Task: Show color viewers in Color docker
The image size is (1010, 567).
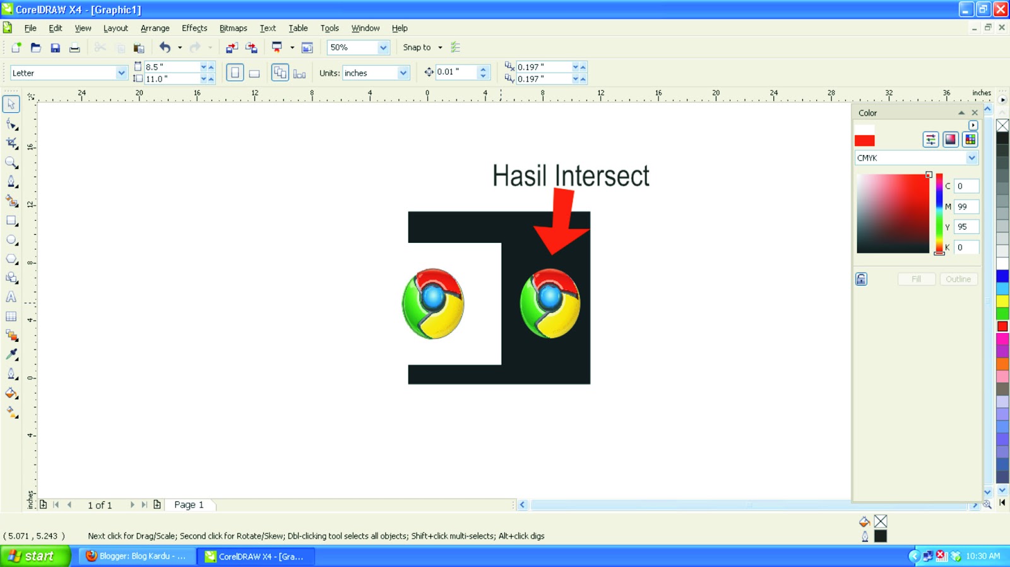Action: click(x=950, y=139)
